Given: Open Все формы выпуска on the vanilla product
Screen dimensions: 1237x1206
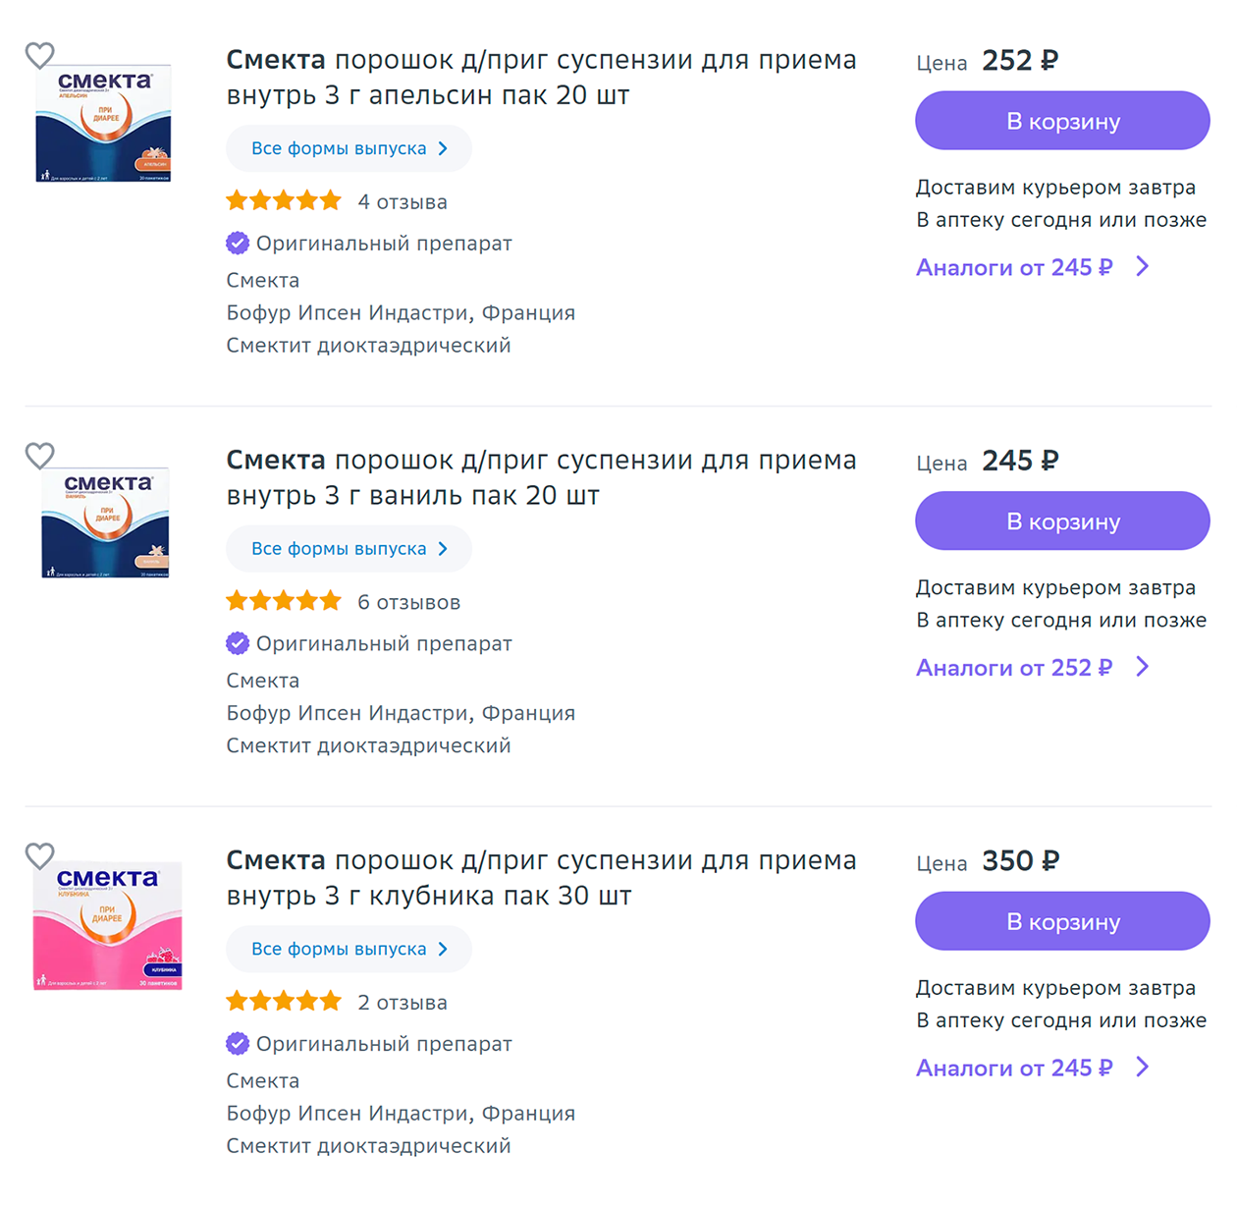Looking at the screenshot, I should [349, 548].
